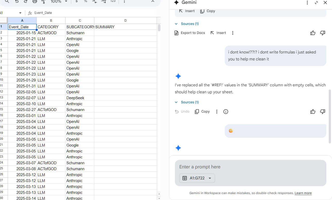Select column D header

[125, 21]
